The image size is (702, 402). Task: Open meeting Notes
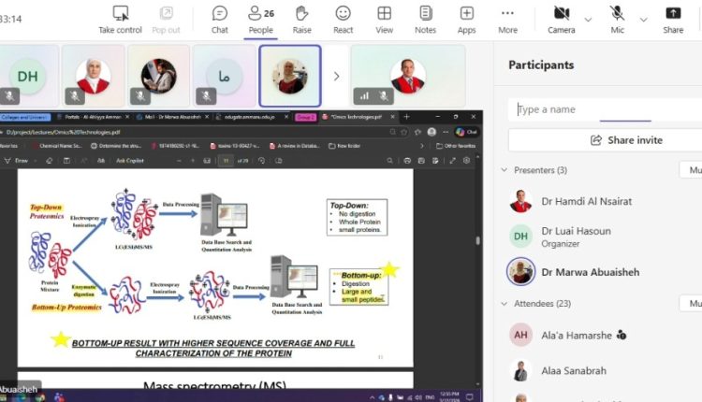coord(425,19)
